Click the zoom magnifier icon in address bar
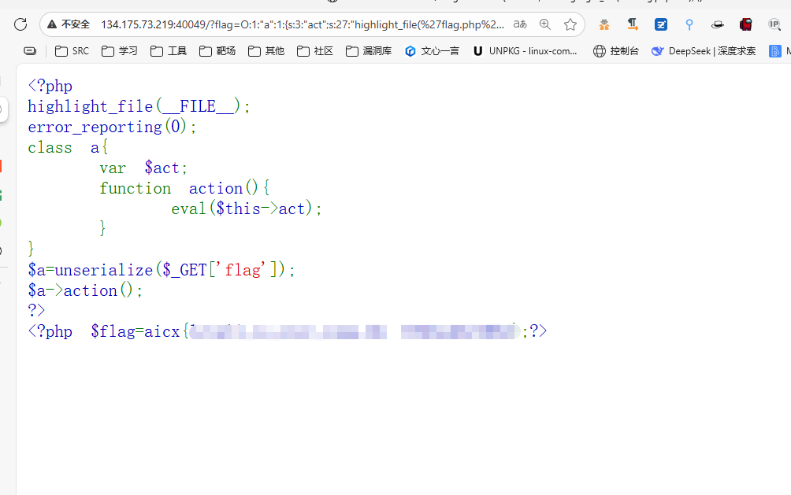Image resolution: width=791 pixels, height=495 pixels. pos(545,24)
